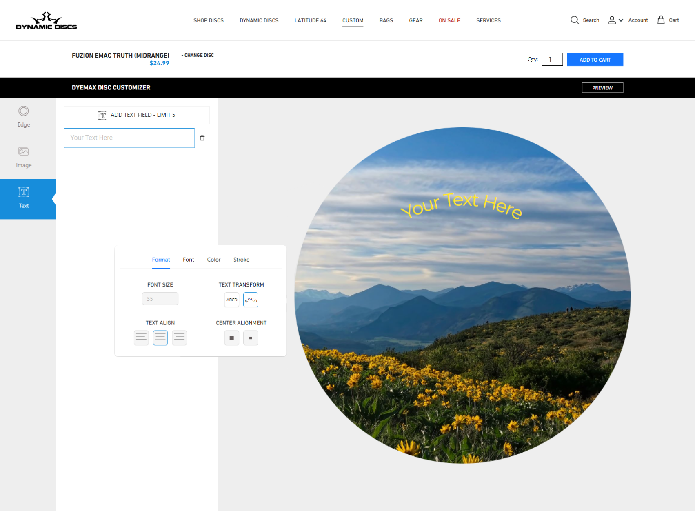Open the Shop Discs menu
This screenshot has height=511, width=695.
tap(209, 20)
